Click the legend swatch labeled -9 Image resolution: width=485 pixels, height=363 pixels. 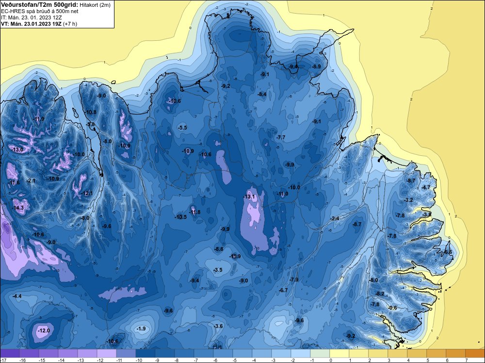165,353
